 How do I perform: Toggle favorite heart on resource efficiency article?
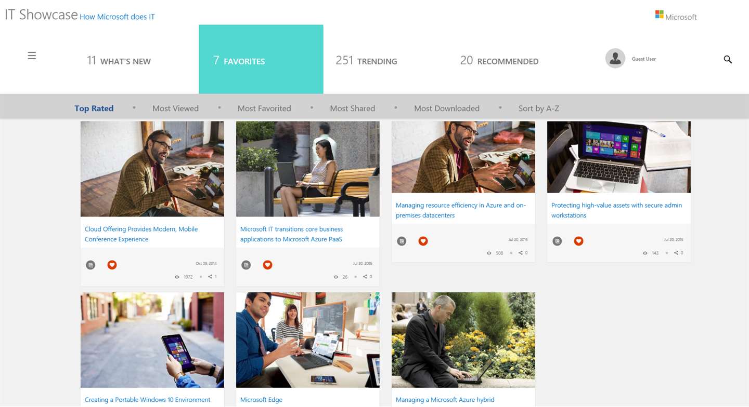pos(423,241)
